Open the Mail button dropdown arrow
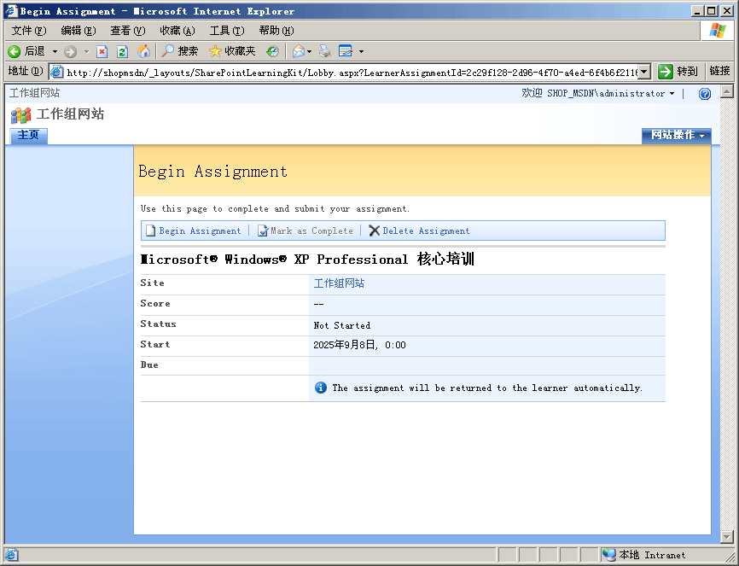 pyautogui.click(x=309, y=51)
